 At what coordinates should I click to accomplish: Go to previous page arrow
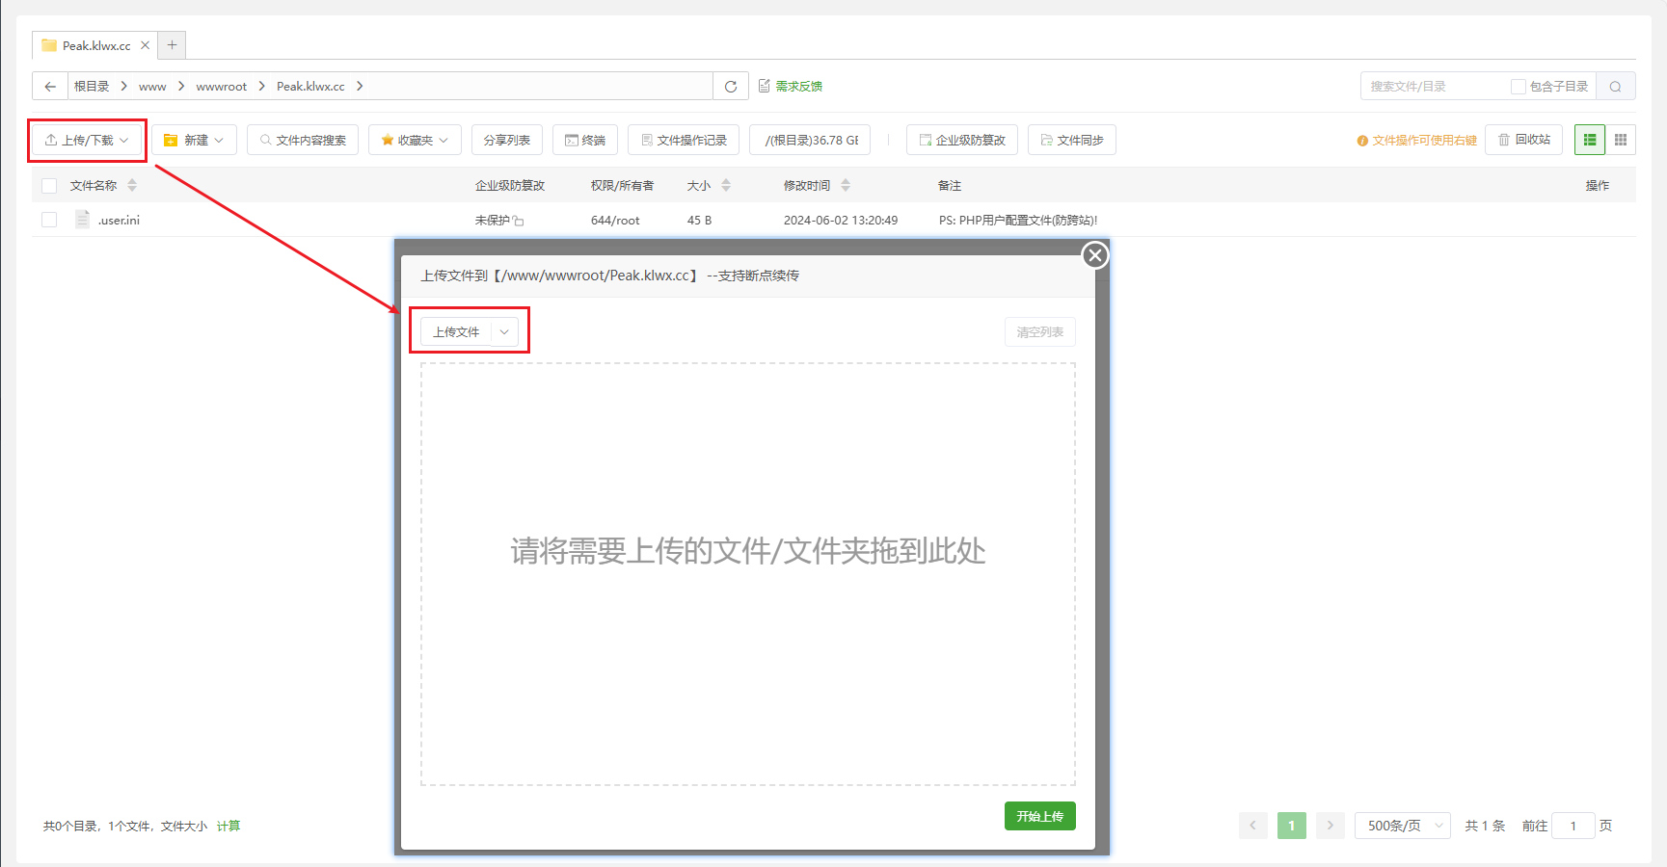pos(1253,826)
